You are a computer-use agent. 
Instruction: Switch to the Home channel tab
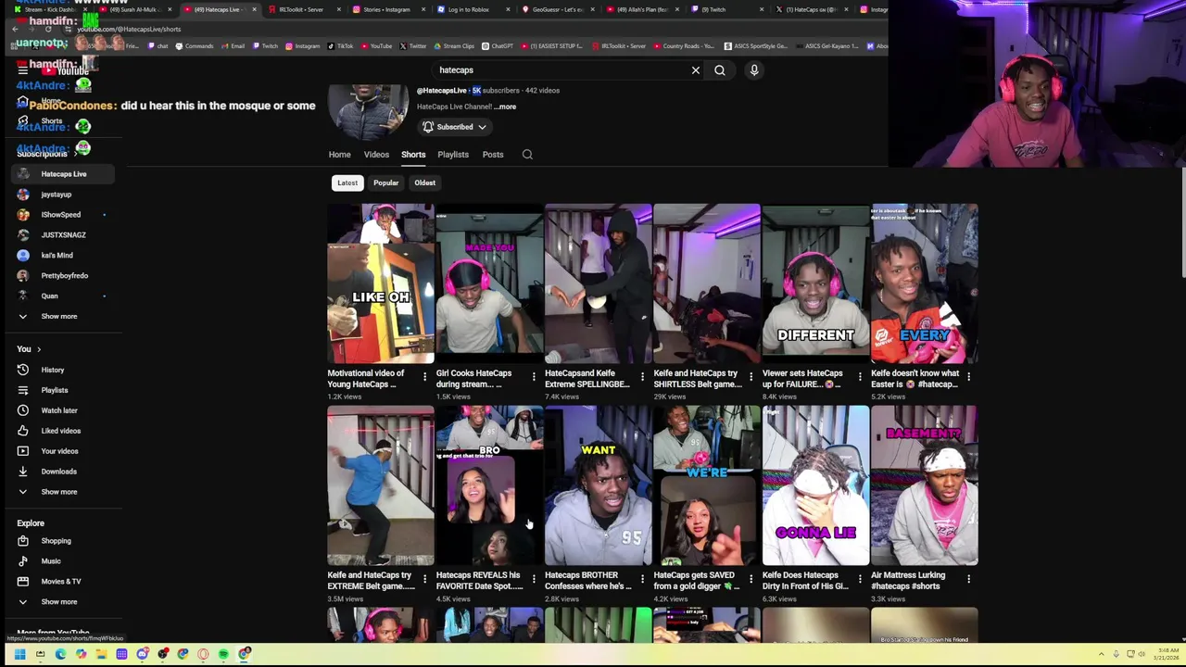tap(339, 155)
